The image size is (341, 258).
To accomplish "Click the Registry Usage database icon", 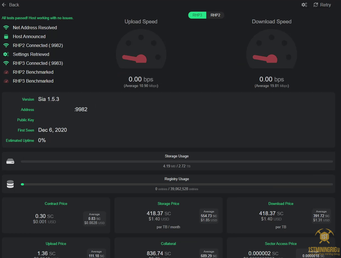I will [x=10, y=184].
